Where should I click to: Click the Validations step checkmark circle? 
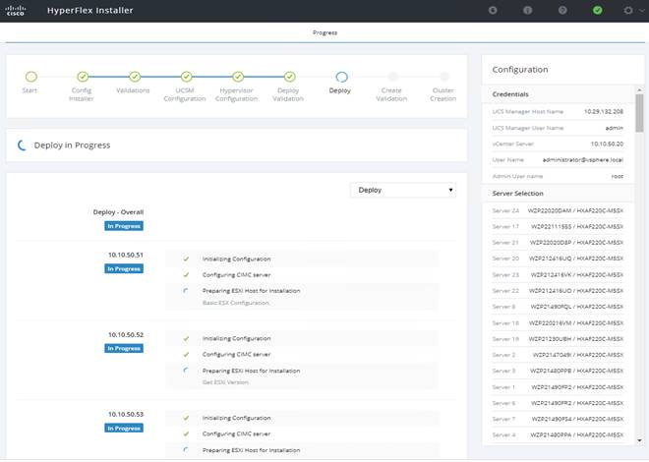[135, 77]
